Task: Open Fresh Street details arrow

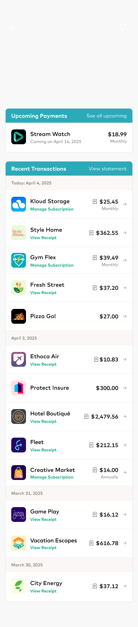Action: tap(125, 288)
